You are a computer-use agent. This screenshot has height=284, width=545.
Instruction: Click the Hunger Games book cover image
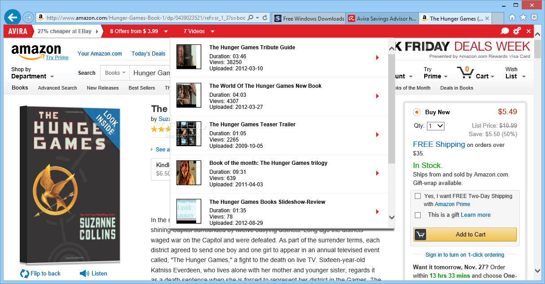click(70, 185)
